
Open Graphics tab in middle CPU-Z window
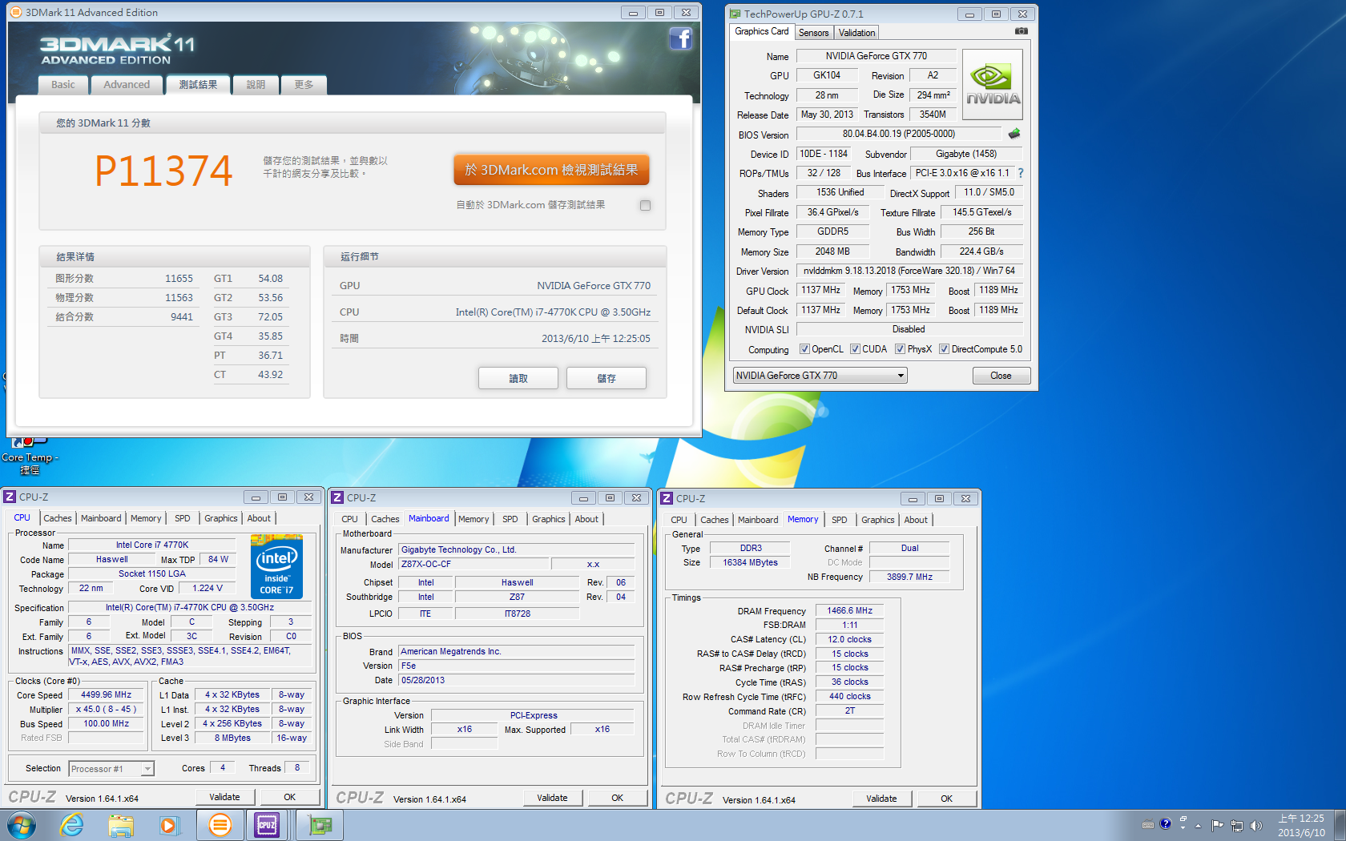[548, 519]
